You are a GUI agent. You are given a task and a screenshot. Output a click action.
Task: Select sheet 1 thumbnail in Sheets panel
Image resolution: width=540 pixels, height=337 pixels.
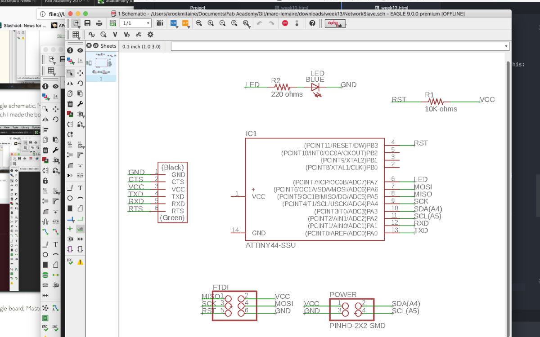click(101, 66)
